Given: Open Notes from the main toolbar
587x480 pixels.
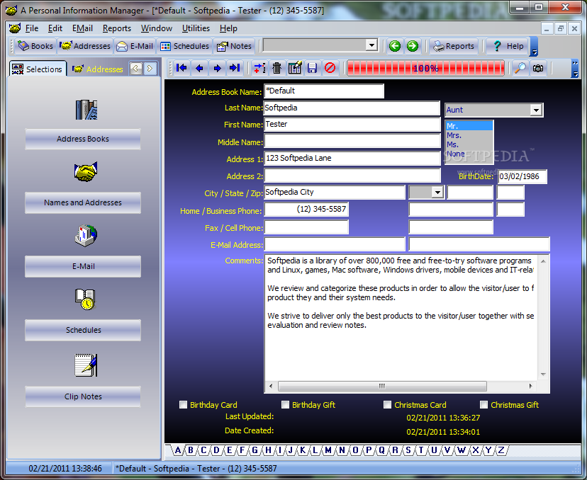Looking at the screenshot, I should tap(234, 46).
